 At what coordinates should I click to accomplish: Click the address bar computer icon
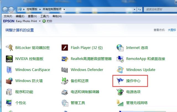pyautogui.click(x=20, y=9)
